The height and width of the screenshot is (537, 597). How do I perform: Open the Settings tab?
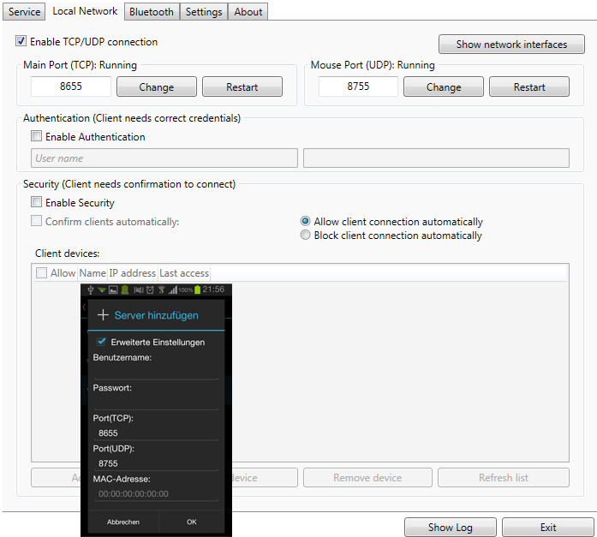coord(204,12)
